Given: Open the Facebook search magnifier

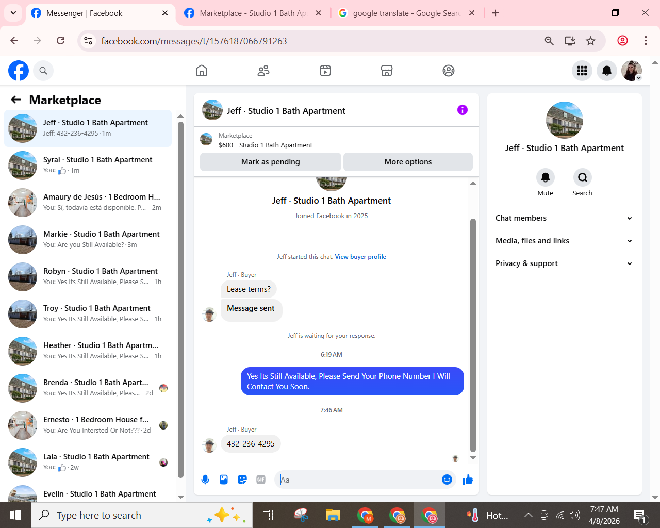Looking at the screenshot, I should pyautogui.click(x=43, y=71).
